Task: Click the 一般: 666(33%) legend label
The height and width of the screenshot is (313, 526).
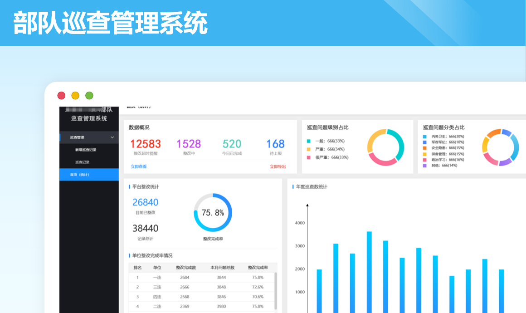Action: pos(330,141)
